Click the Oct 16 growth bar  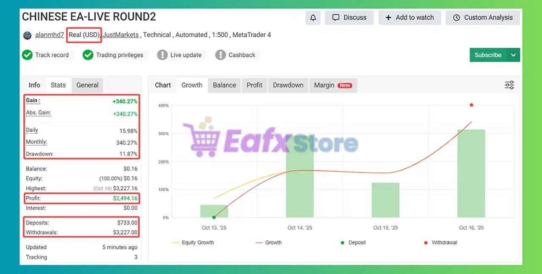(x=471, y=173)
